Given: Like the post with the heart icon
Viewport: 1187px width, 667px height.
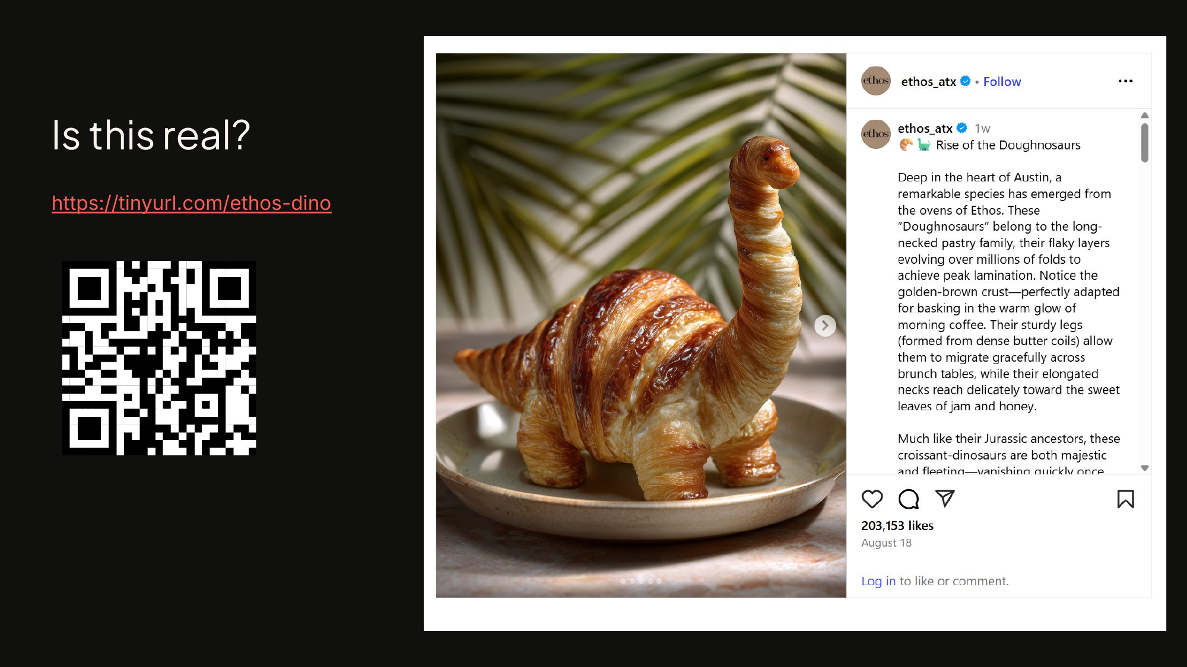Looking at the screenshot, I should (x=872, y=499).
